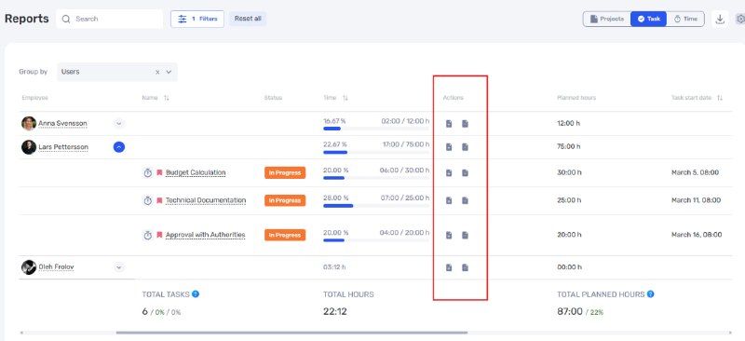Click Anna Svensson's avatar photo

(x=29, y=124)
